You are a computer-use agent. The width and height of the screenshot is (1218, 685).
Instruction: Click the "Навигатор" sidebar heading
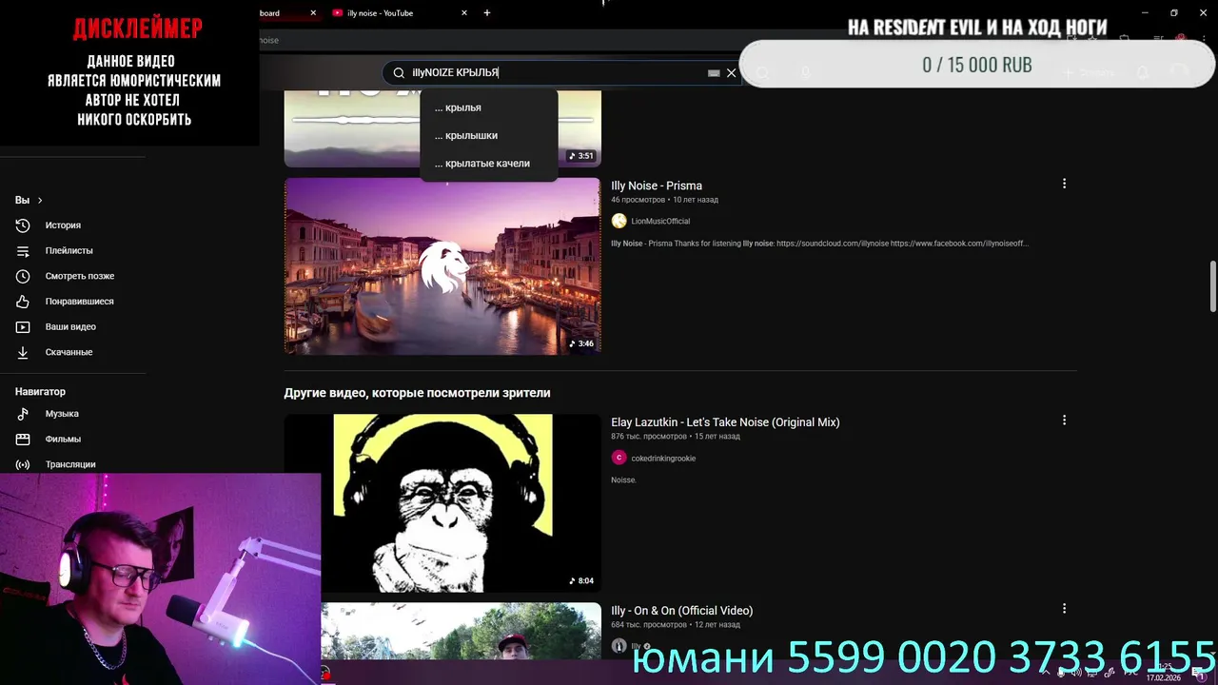pyautogui.click(x=40, y=392)
